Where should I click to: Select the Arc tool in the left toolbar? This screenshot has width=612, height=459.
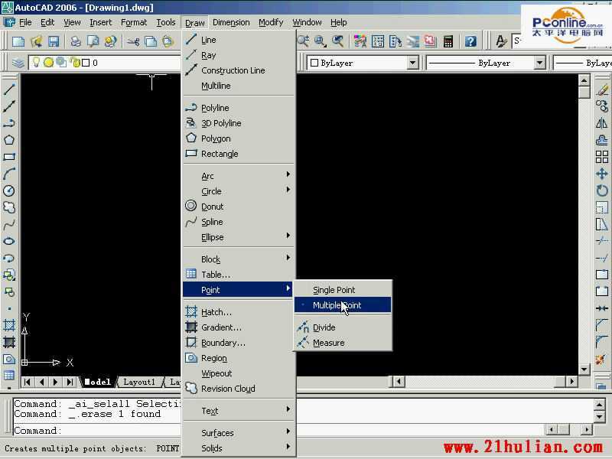[x=9, y=174]
